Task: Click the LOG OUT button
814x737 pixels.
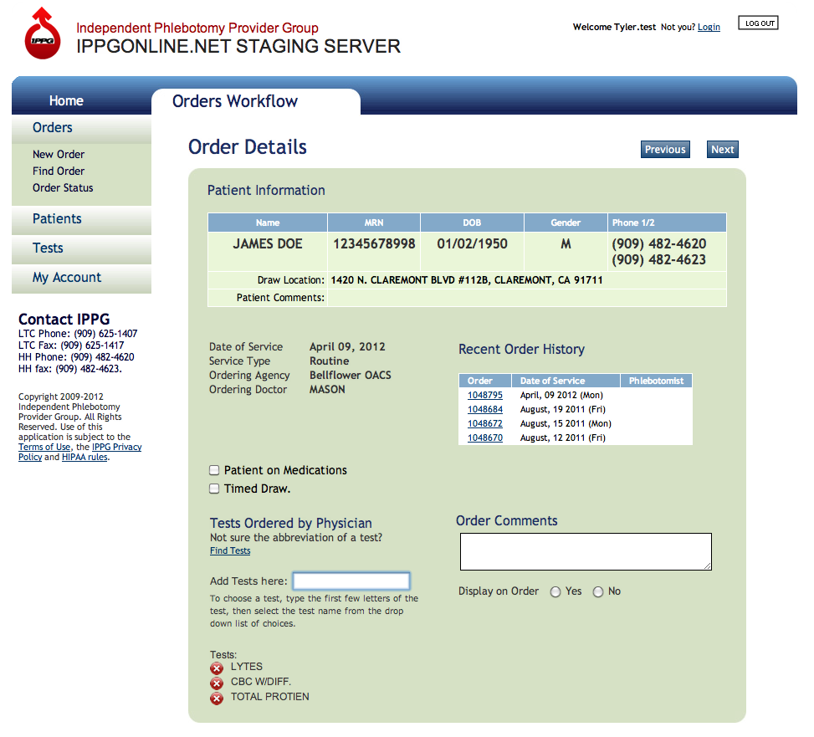Action: pos(758,23)
